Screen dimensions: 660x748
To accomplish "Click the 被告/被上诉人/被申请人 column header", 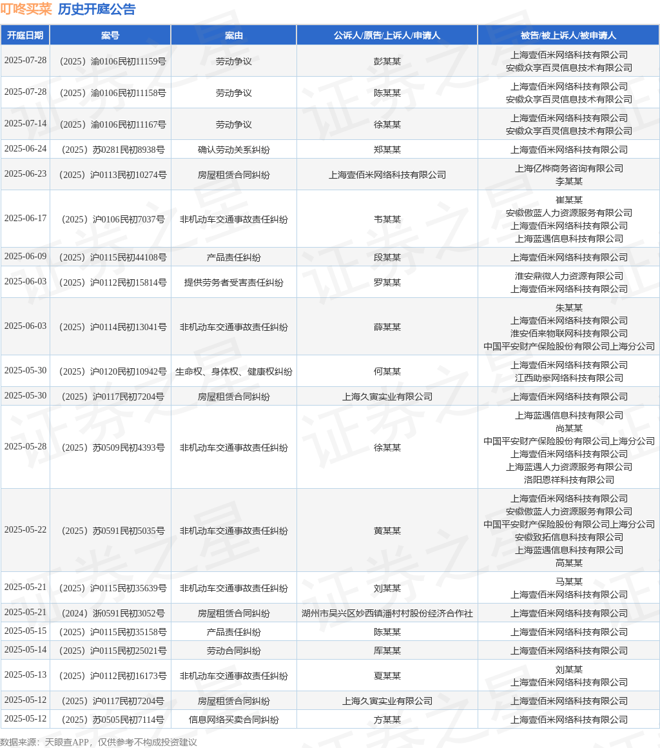I will [568, 35].
